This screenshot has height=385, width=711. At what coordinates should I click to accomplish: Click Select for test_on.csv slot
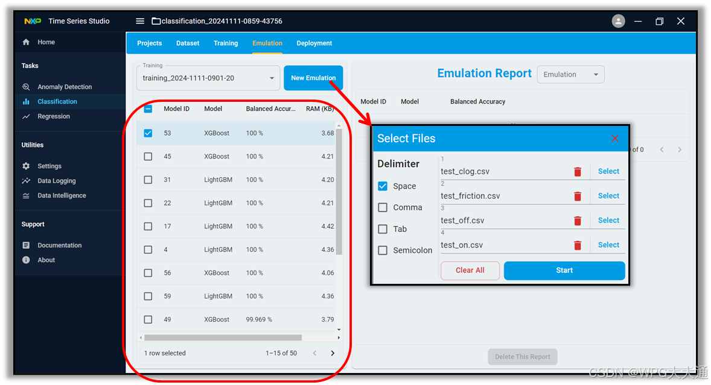click(x=608, y=245)
